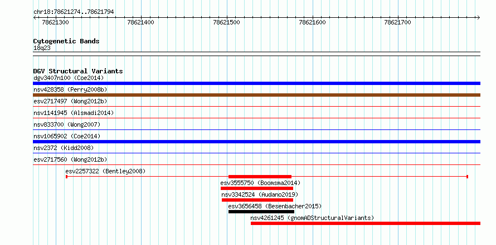496x245 pixels.
Task: Select the thin red esv2717497 line
Action: 256,107
